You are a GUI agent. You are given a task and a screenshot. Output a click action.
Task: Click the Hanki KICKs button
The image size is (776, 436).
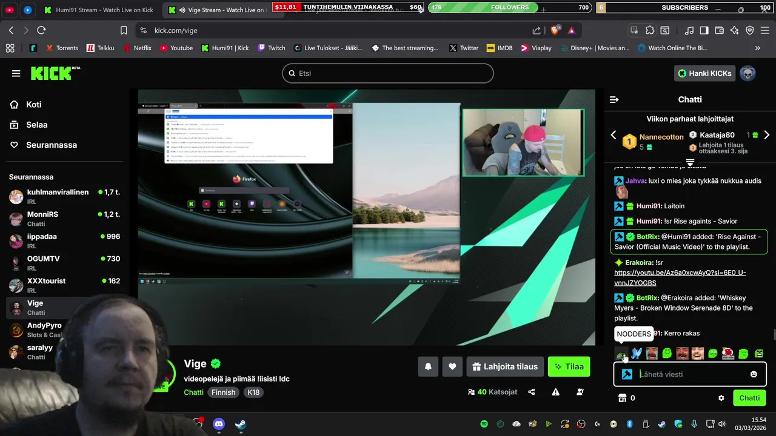pyautogui.click(x=704, y=73)
